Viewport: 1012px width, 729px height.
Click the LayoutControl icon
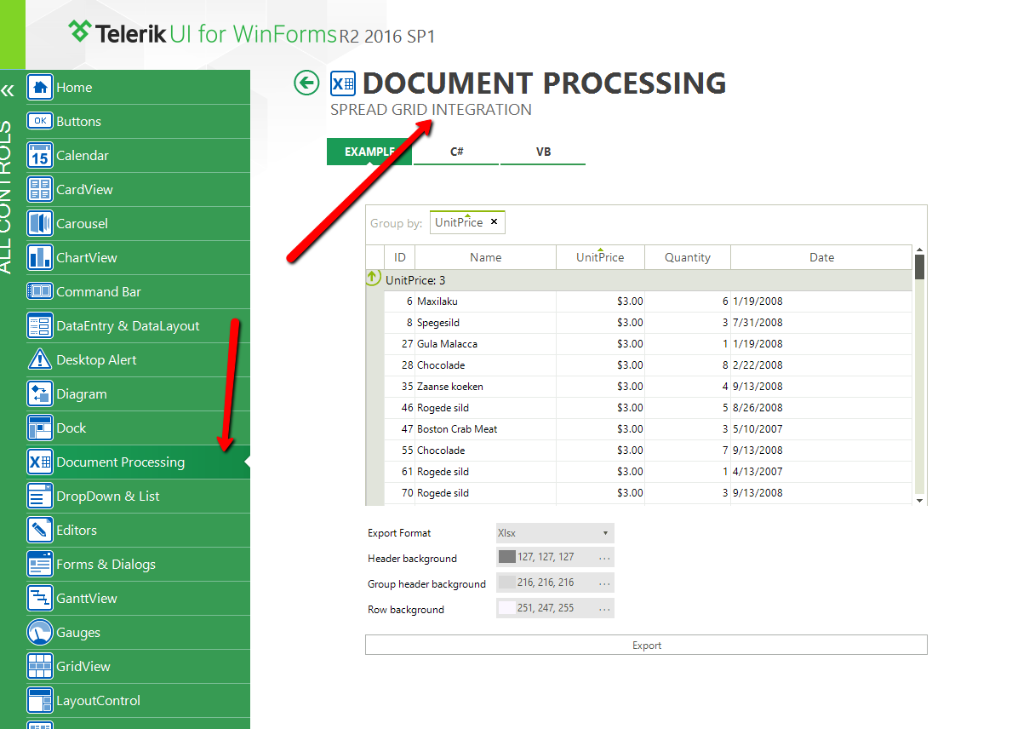[x=40, y=700]
